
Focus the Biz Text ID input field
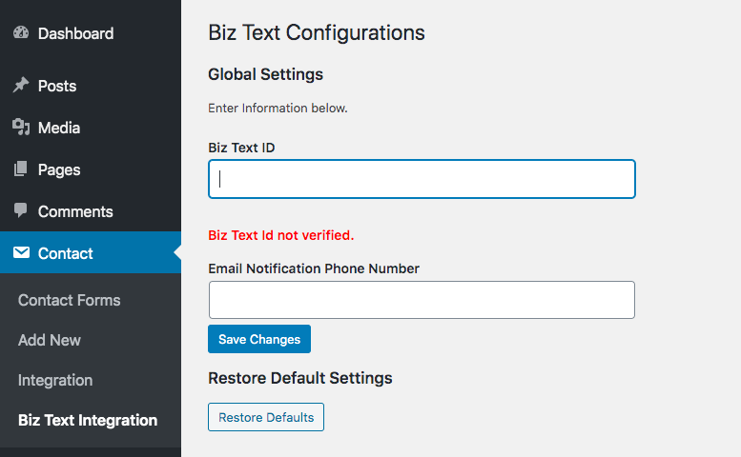point(422,179)
